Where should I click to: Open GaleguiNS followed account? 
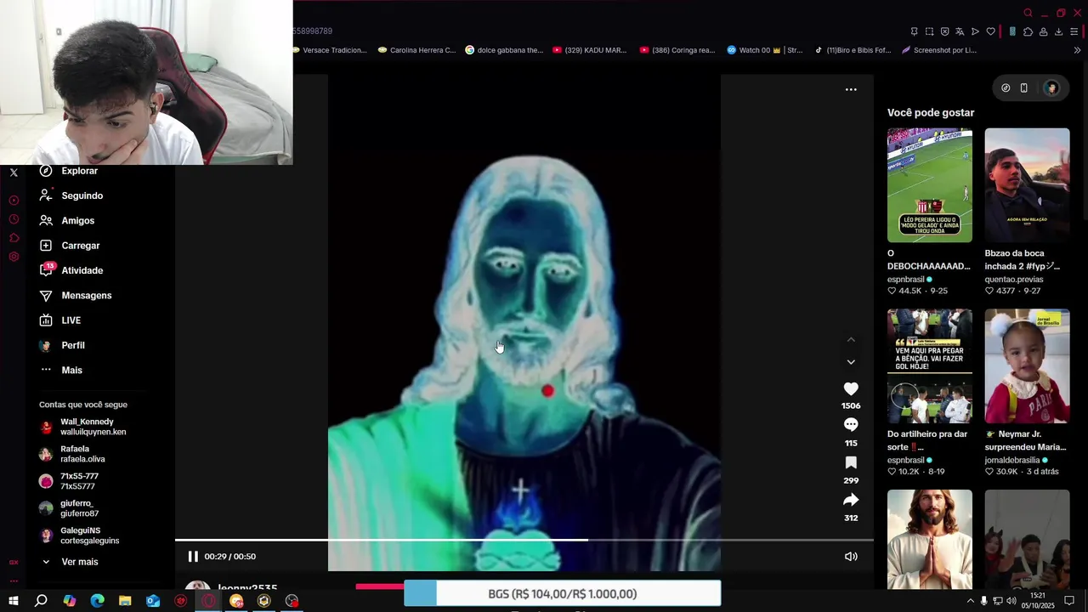tap(80, 535)
